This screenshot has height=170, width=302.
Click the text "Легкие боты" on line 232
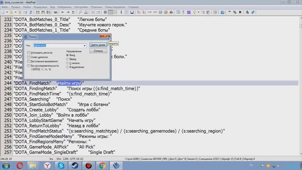[x=92, y=19]
